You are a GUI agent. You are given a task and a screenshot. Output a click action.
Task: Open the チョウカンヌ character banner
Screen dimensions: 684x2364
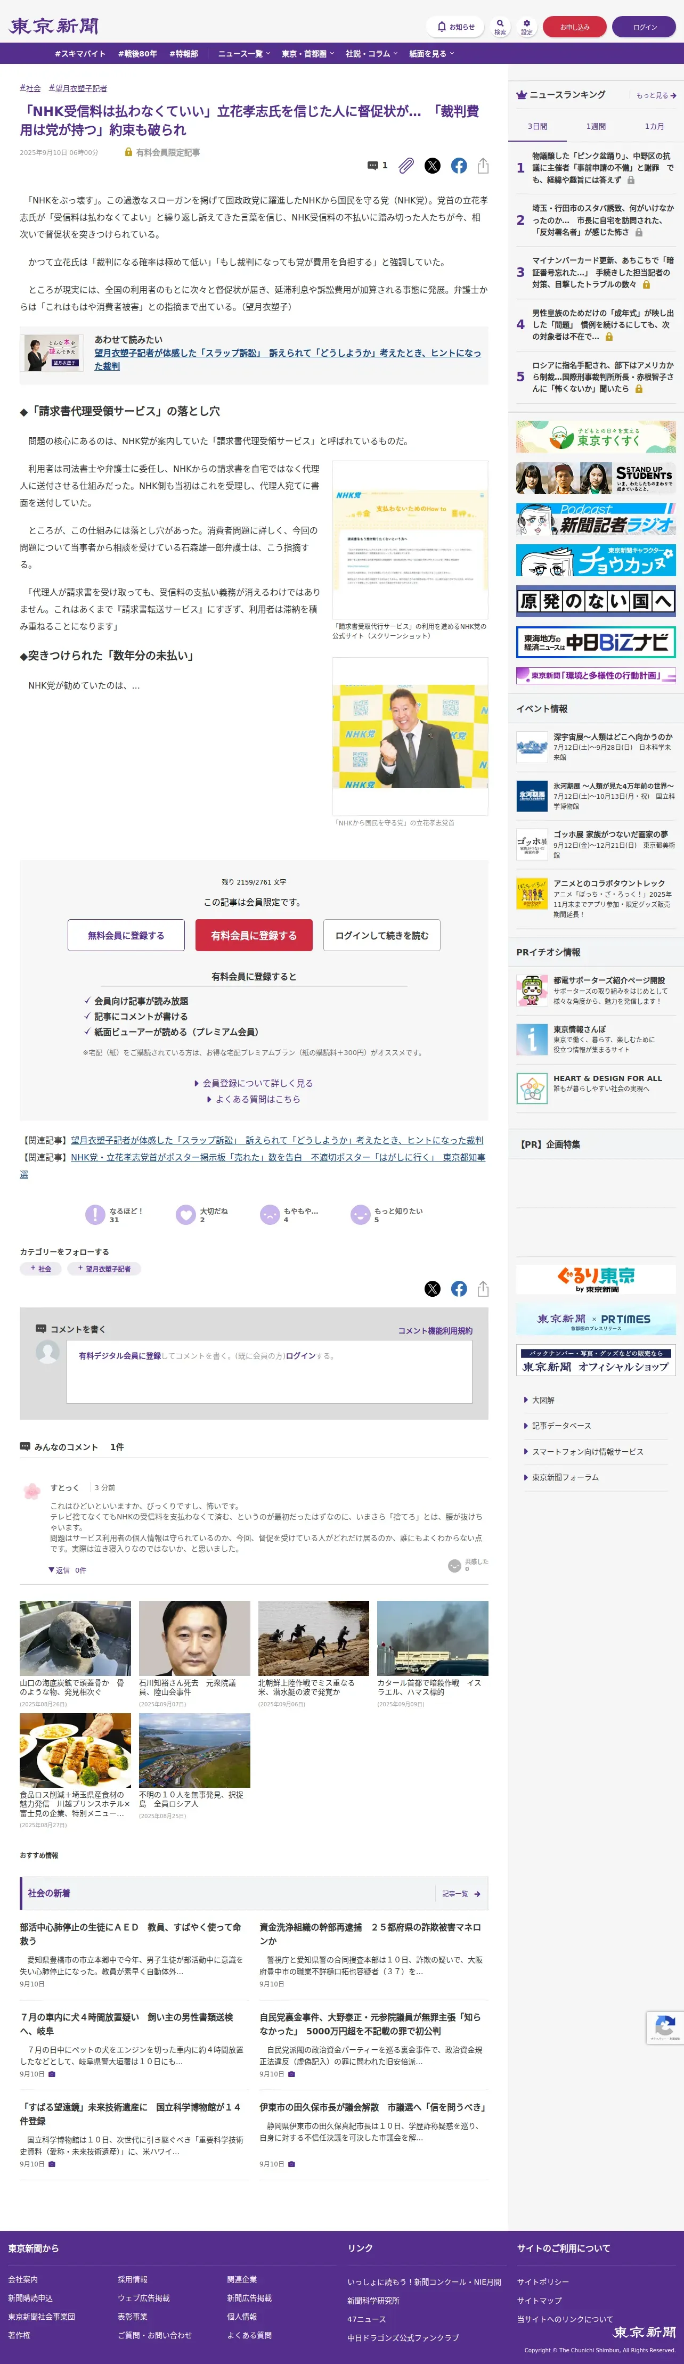pyautogui.click(x=596, y=561)
